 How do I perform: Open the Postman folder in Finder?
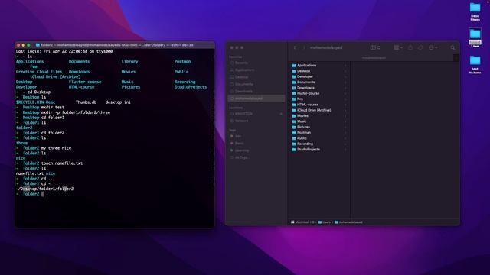pos(318,133)
